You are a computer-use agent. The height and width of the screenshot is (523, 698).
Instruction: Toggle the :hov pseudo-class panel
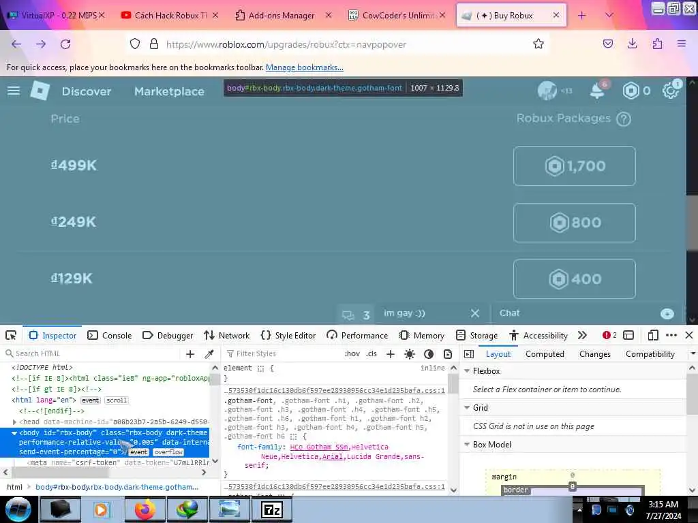click(352, 353)
